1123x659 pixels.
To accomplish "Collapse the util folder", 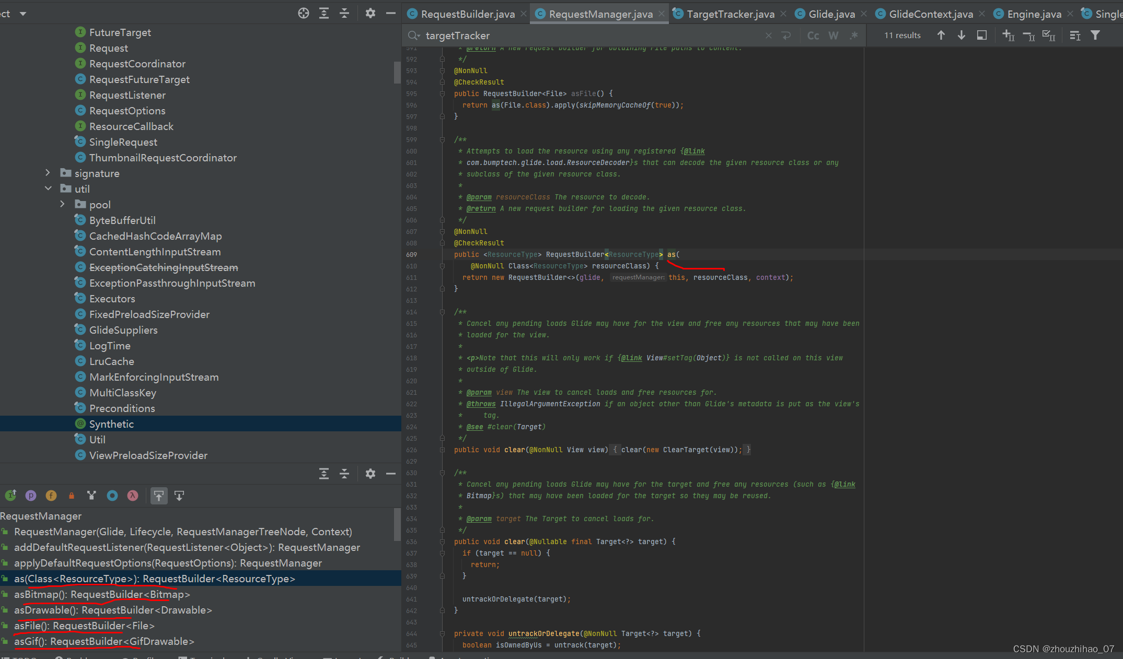I will coord(48,189).
